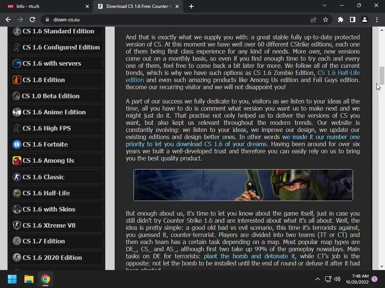Select the Download CS 1.6 Free tab
Screen dimensions: 385x288
139,6
